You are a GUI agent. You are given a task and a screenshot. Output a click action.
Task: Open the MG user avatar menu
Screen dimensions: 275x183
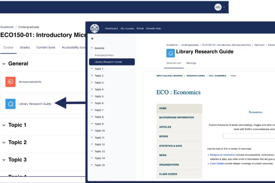[x=218, y=7]
